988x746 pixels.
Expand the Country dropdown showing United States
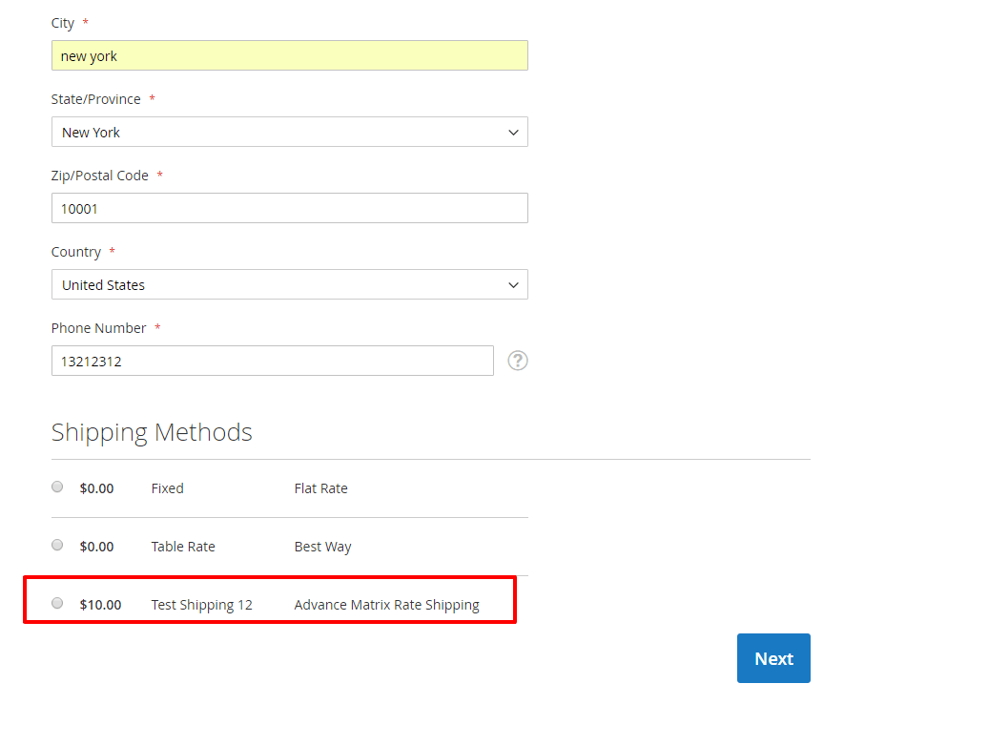289,285
